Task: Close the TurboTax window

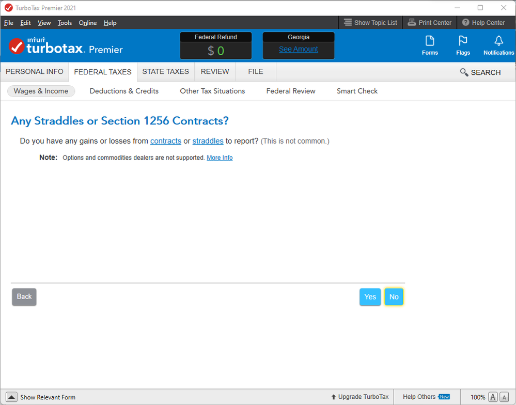Action: 504,8
